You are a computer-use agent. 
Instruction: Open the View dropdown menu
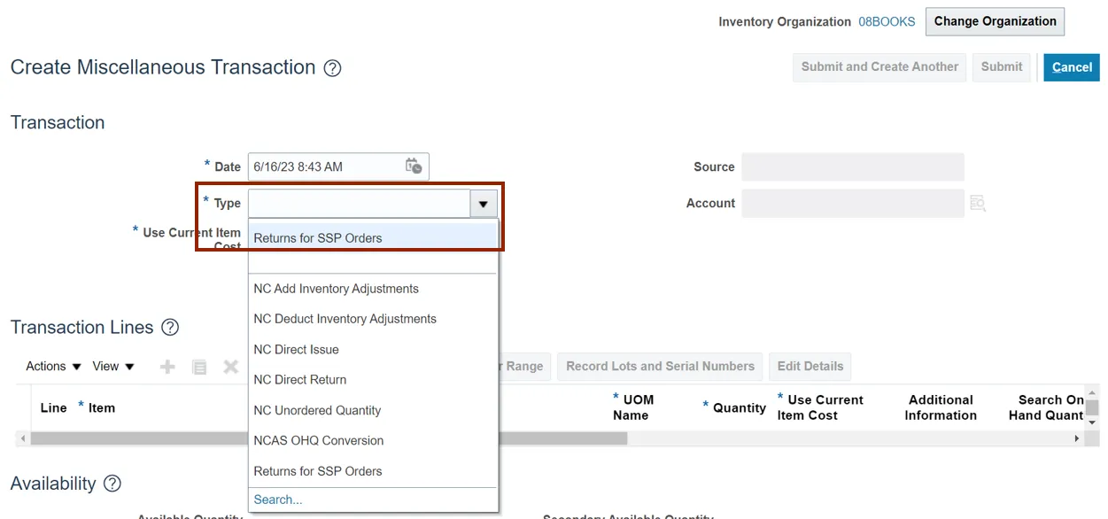click(113, 367)
